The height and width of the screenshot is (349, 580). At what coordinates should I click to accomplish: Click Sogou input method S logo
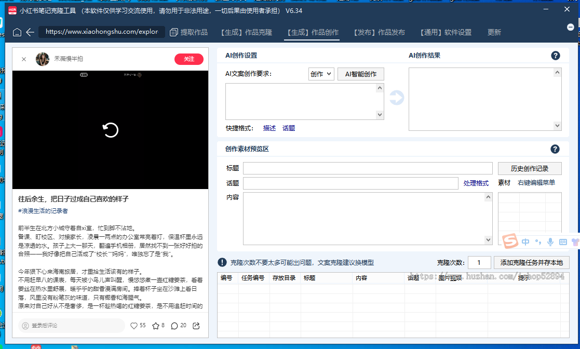tap(510, 241)
